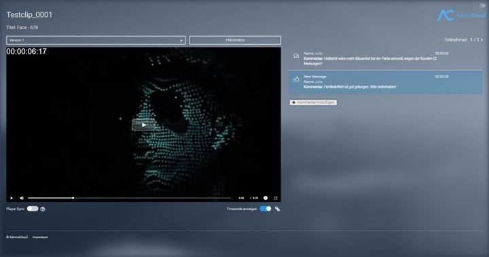The height and width of the screenshot is (257, 489).
Task: Jump to the 00:00:06 comment timestamp
Action: [x=441, y=54]
